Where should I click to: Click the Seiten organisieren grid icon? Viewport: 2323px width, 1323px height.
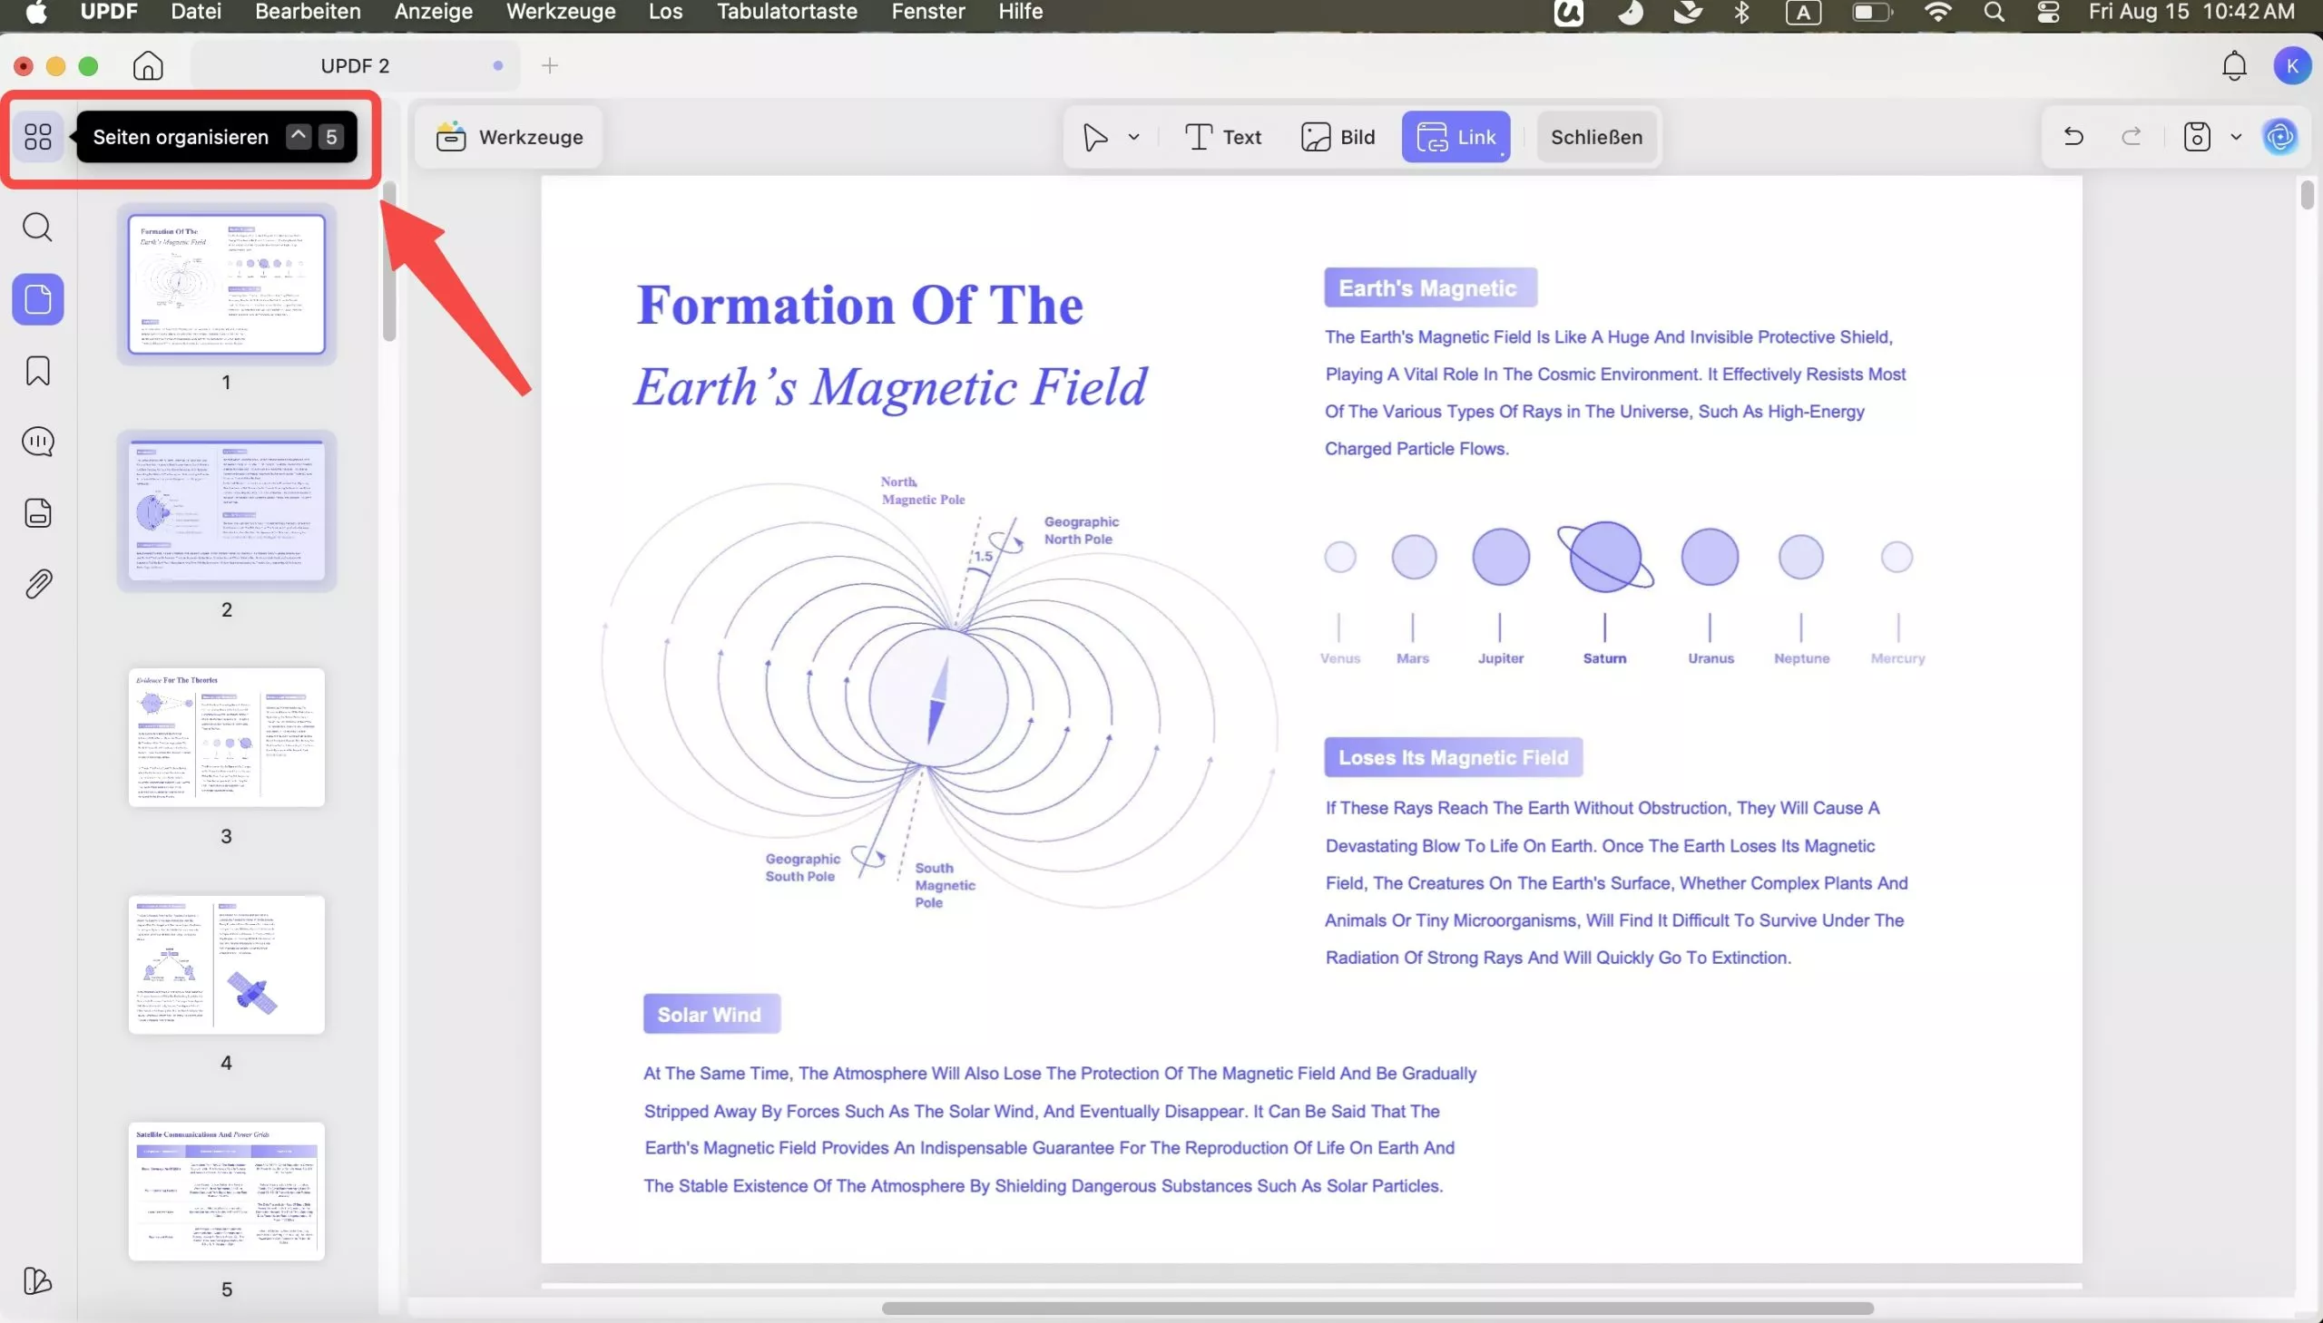tap(37, 136)
